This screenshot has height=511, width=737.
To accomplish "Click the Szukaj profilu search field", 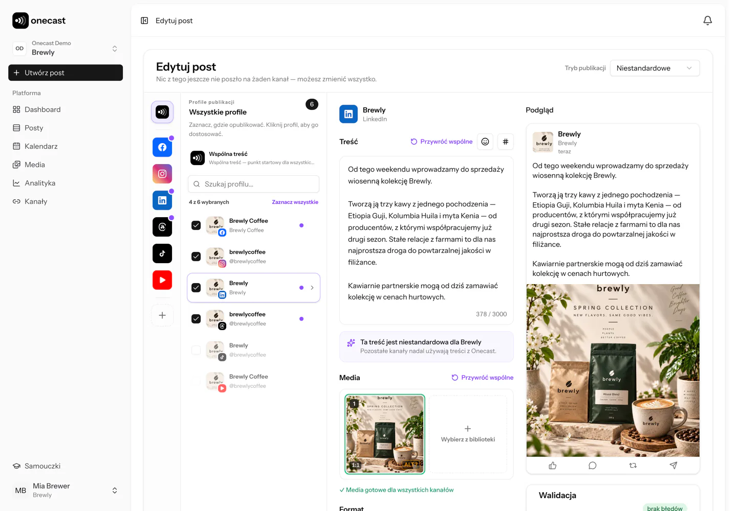I will (253, 184).
